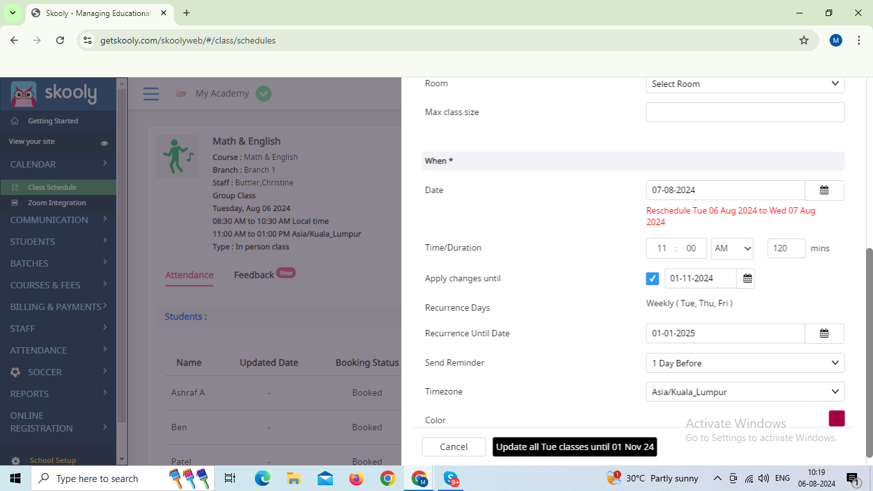Viewport: 873px width, 491px height.
Task: Expand the ONLINE REGISTRATION section
Action: pos(58,422)
